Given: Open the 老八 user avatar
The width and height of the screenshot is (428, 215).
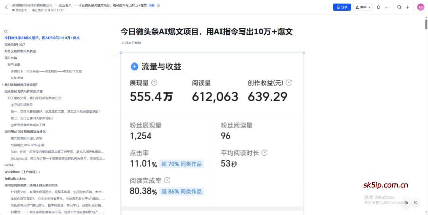Looking at the screenshot, I should pyautogui.click(x=420, y=7).
